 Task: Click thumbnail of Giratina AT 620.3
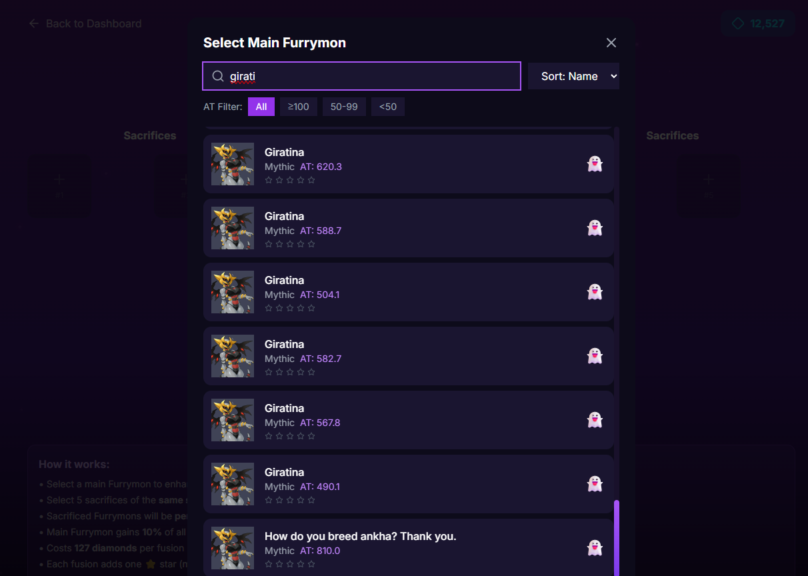(233, 164)
